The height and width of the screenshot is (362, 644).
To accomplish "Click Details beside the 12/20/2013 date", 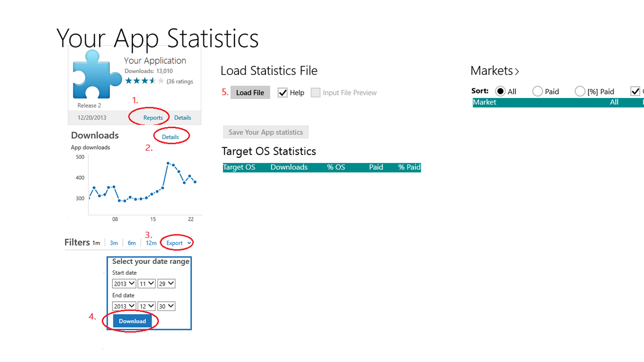I will (182, 117).
